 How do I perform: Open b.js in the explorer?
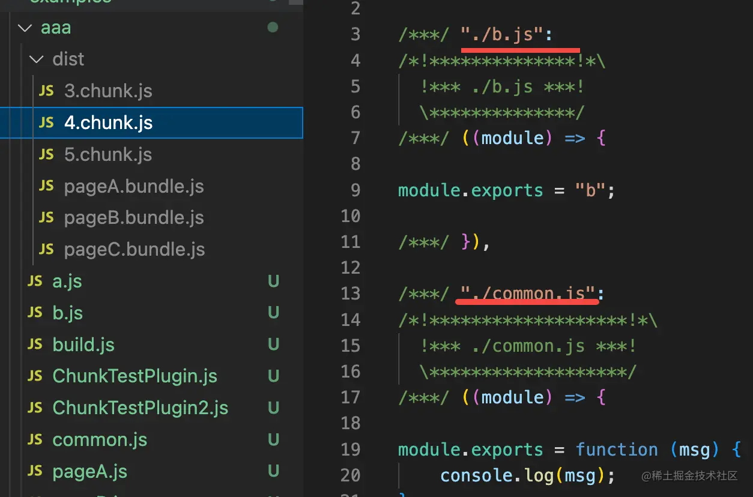(68, 313)
